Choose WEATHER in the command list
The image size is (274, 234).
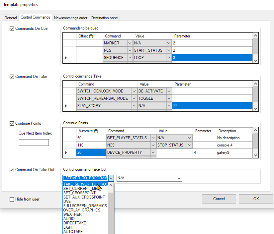coord(72,214)
